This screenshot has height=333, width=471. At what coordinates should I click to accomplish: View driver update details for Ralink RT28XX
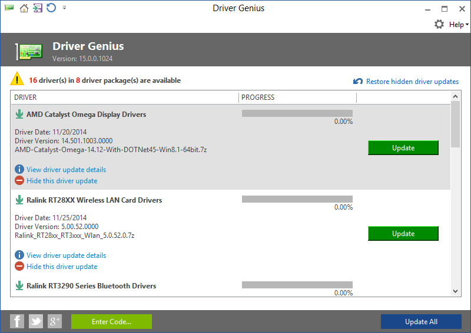pos(66,255)
